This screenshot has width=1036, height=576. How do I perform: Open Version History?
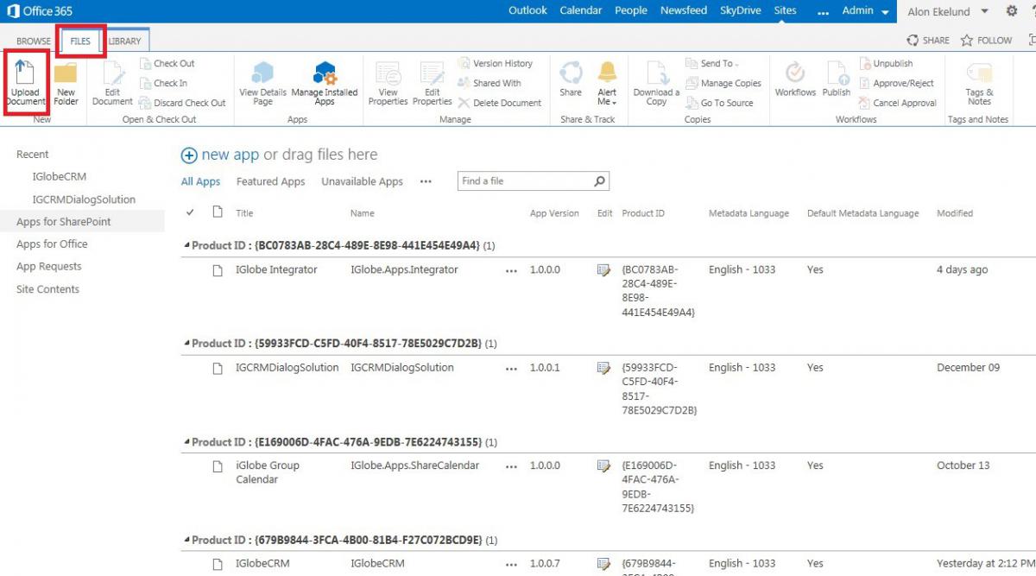tap(496, 63)
